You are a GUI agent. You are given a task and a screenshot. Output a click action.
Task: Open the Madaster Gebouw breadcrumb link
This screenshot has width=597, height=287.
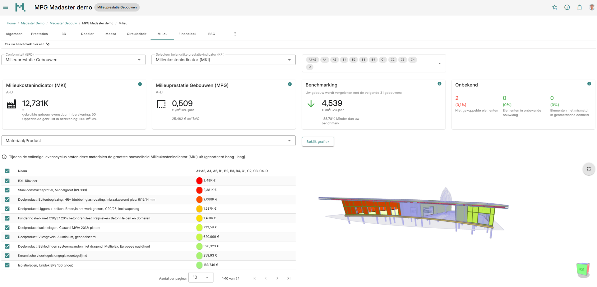[x=63, y=23]
